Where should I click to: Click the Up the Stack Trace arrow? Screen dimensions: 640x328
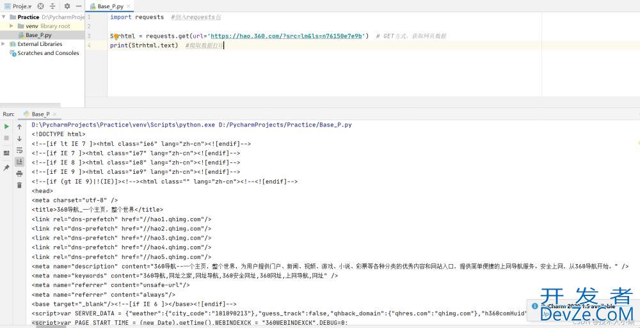point(19,127)
